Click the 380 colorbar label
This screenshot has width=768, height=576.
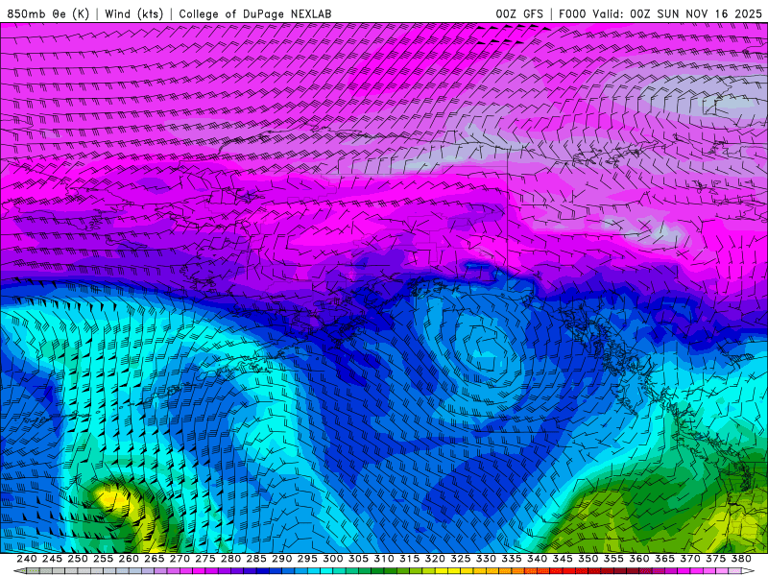pyautogui.click(x=741, y=559)
